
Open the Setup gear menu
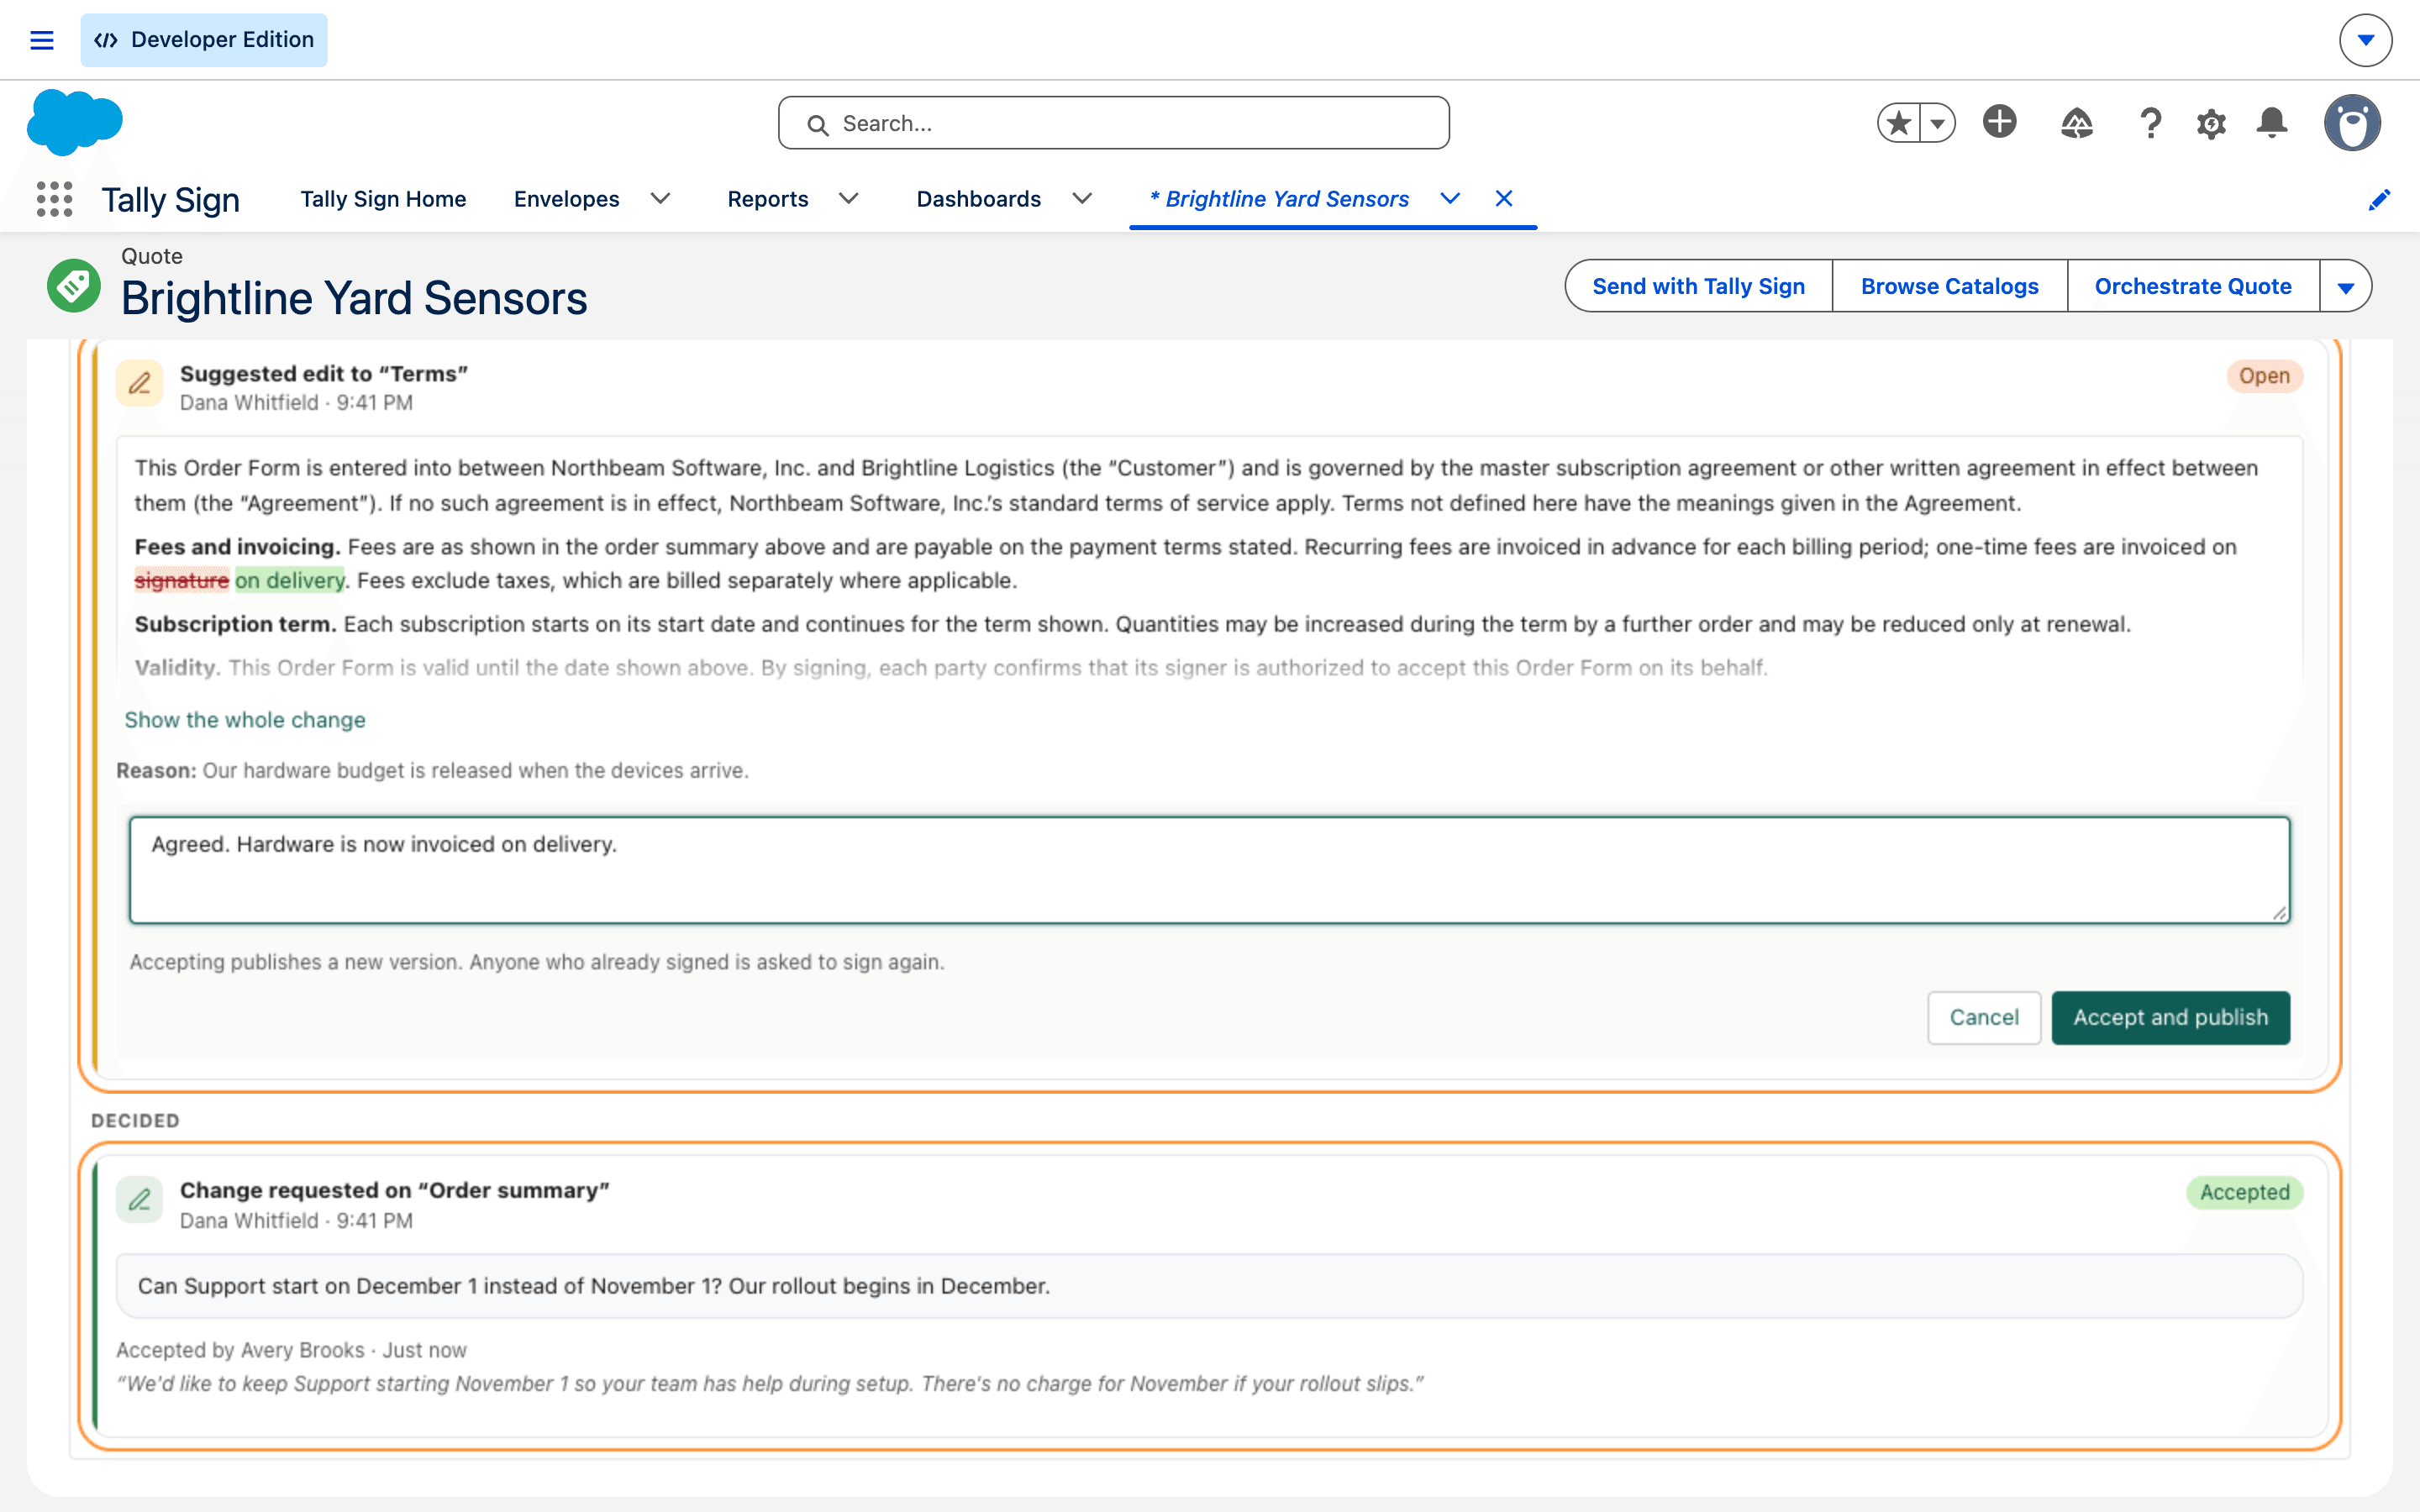point(2211,124)
